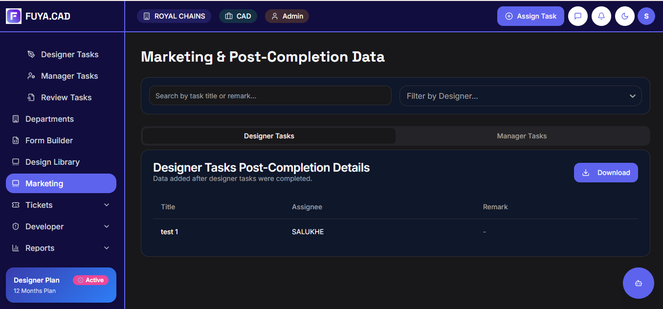Select the Designer Tasks tab

[269, 136]
